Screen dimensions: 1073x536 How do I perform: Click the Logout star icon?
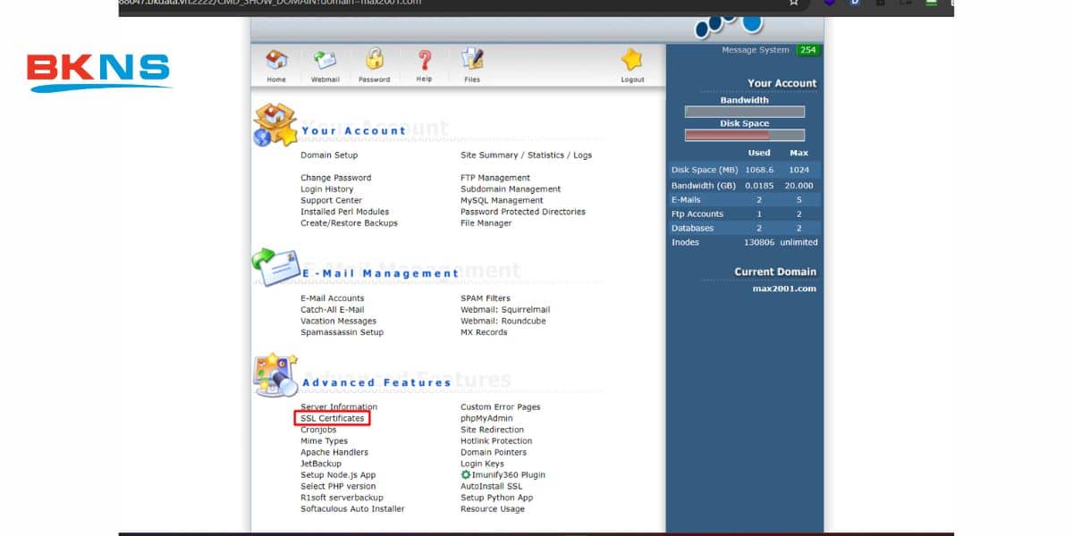631,60
